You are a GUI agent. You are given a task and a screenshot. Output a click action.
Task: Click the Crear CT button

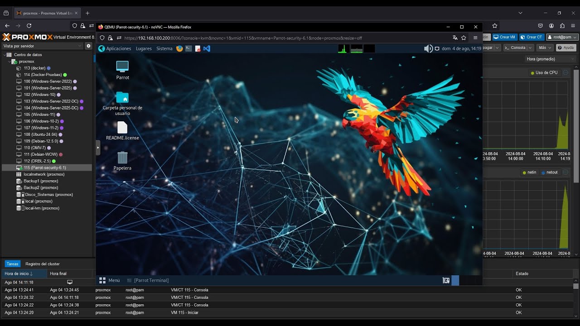(532, 37)
